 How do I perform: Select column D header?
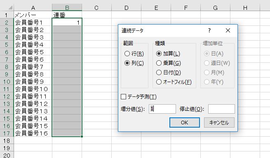pos(127,7)
